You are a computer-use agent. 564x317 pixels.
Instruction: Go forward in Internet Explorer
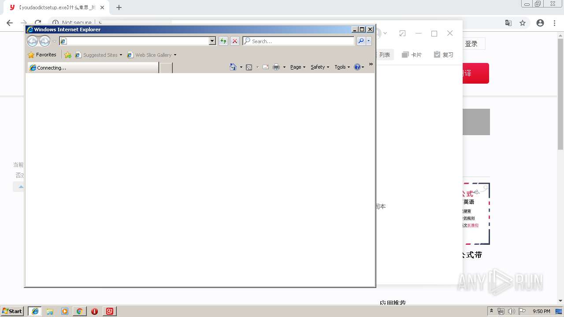tap(45, 41)
